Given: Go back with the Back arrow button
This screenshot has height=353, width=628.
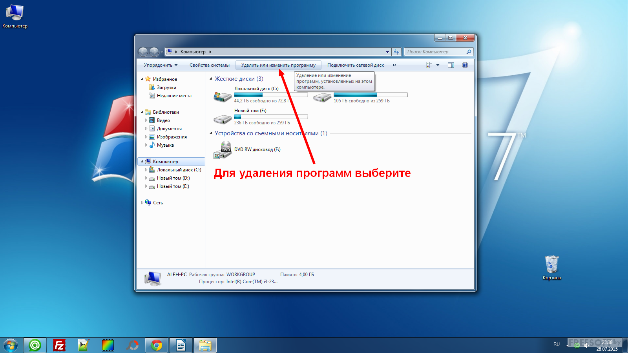Looking at the screenshot, I should click(x=143, y=52).
